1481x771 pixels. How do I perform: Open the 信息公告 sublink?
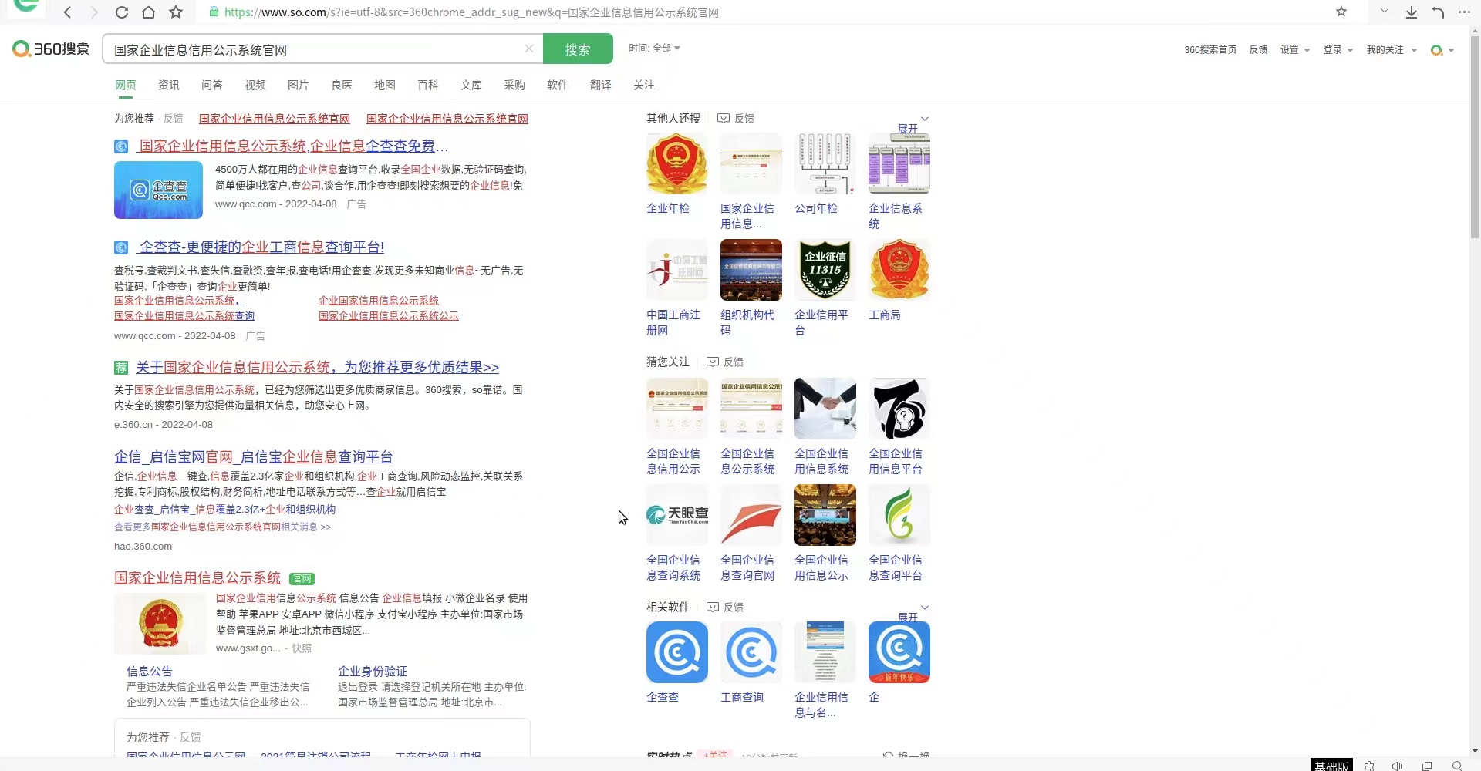150,671
